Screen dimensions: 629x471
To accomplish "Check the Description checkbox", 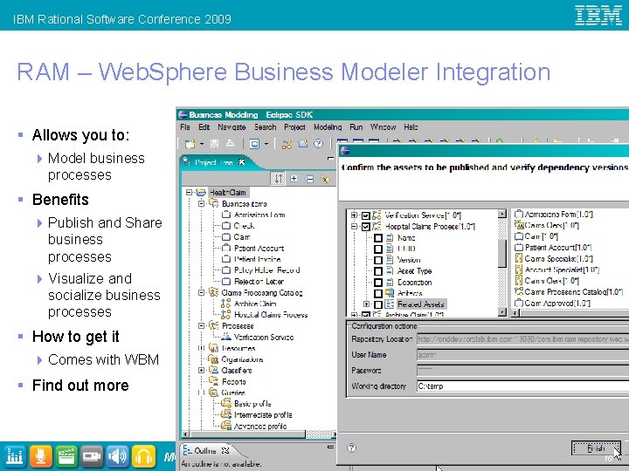I will click(x=378, y=283).
